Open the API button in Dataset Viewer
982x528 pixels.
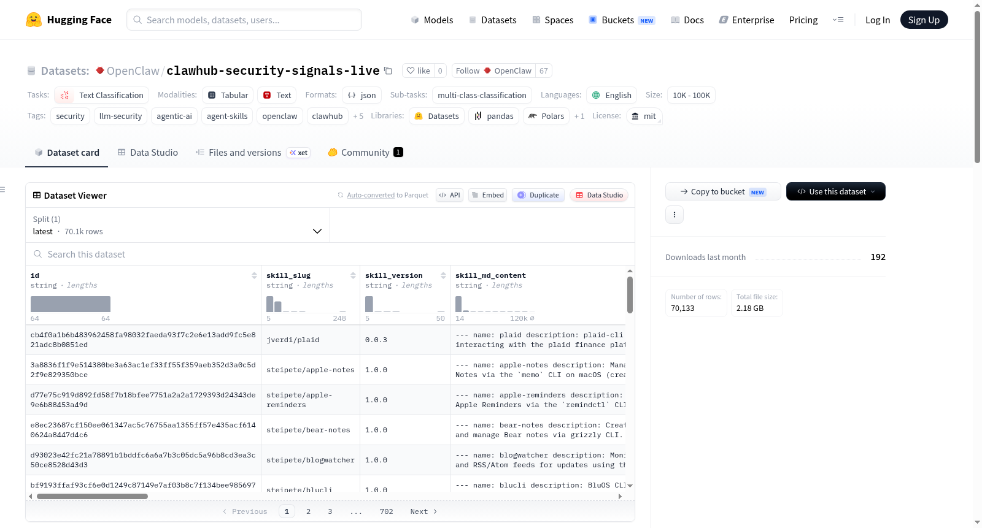449,195
